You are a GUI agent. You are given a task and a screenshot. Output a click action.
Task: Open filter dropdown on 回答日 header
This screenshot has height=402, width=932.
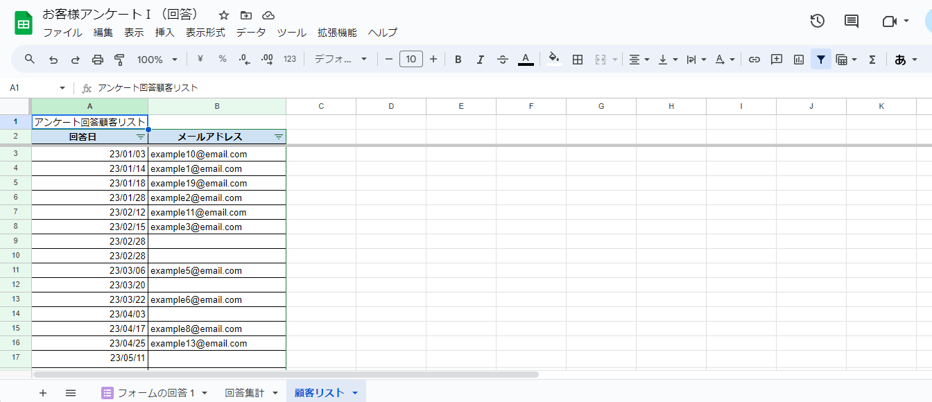pos(141,137)
